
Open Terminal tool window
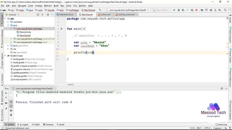[x=48, y=125]
